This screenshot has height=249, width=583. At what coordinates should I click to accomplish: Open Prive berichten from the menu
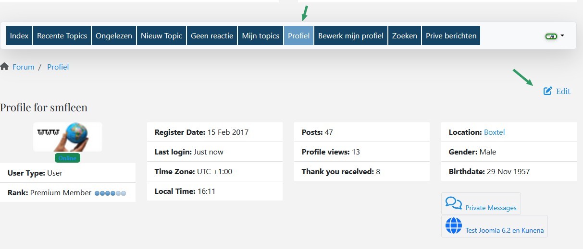(451, 36)
